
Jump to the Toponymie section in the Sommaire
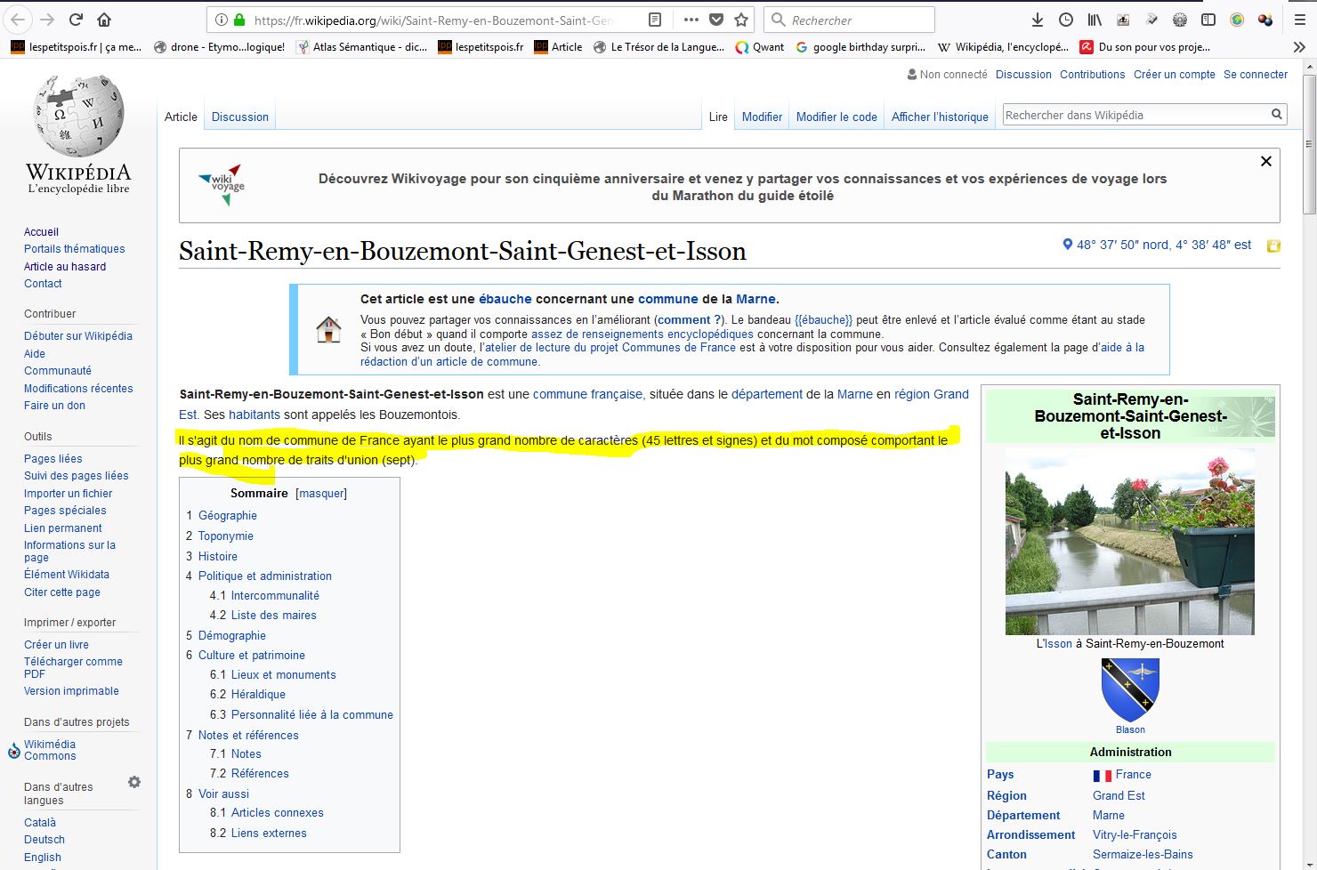click(225, 536)
